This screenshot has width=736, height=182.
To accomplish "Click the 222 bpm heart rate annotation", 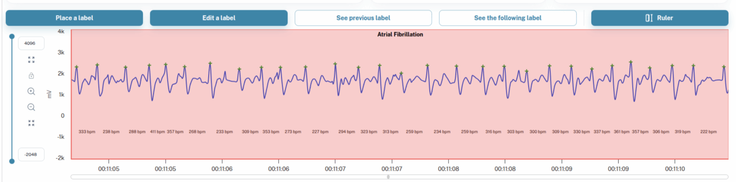I will point(708,132).
